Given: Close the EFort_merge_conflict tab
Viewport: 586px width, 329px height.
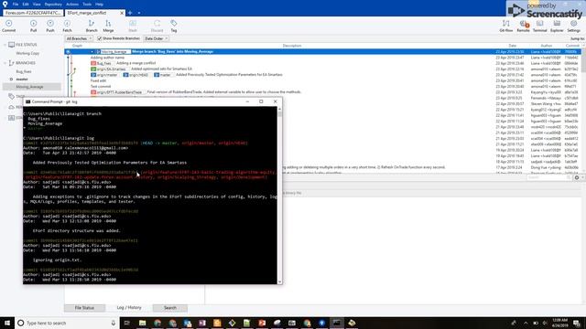Looking at the screenshot, I should pyautogui.click(x=122, y=13).
